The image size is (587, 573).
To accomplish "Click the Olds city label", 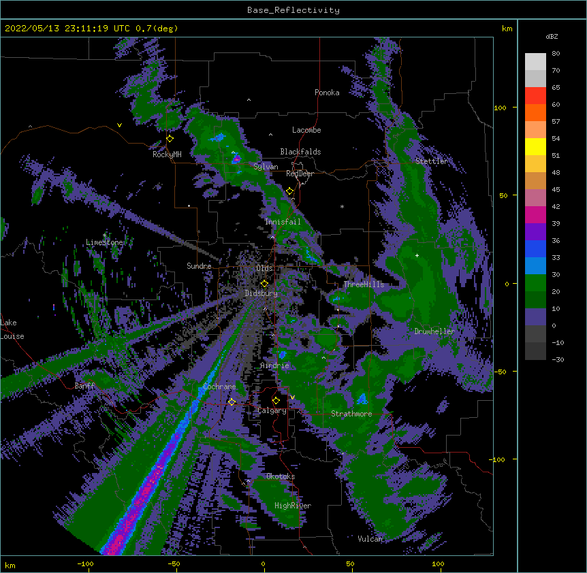I will pyautogui.click(x=264, y=268).
